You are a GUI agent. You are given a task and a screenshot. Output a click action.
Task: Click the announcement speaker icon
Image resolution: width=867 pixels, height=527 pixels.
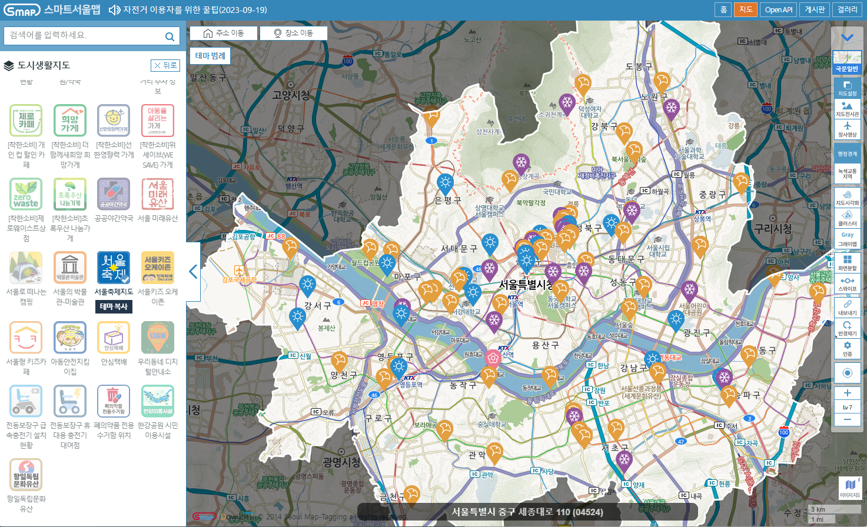click(114, 10)
